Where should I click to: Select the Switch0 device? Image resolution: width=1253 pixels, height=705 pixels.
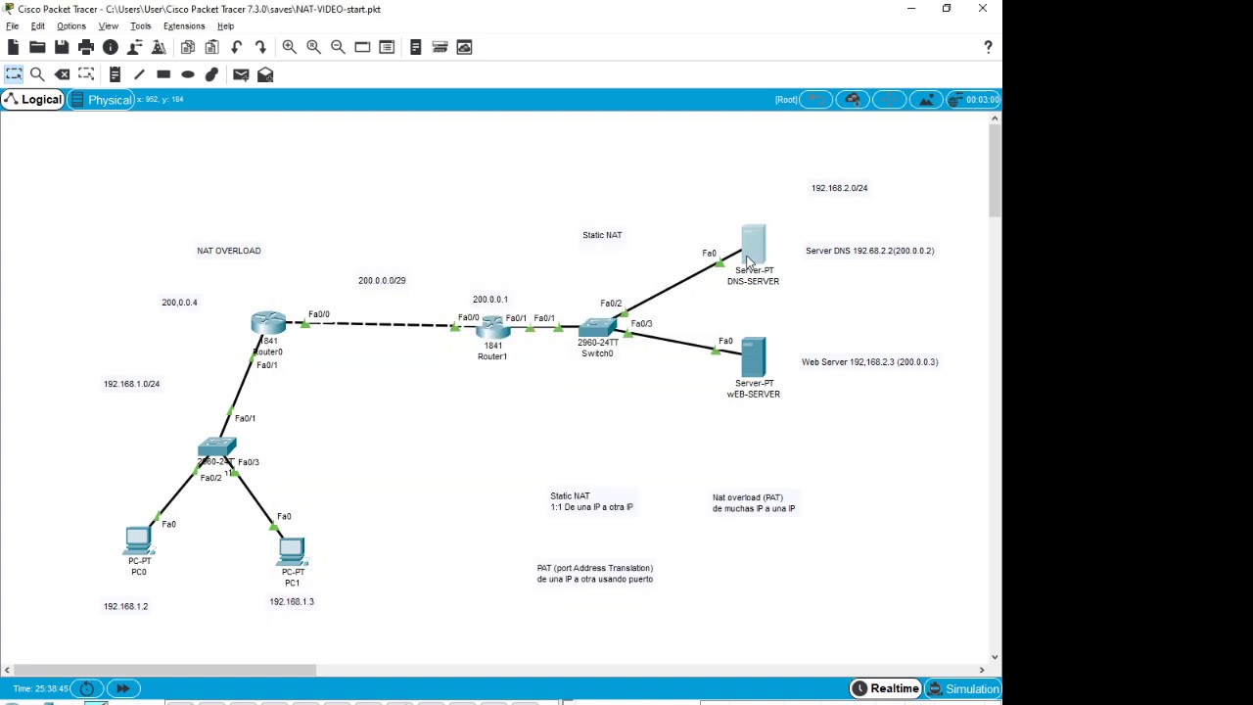click(597, 328)
